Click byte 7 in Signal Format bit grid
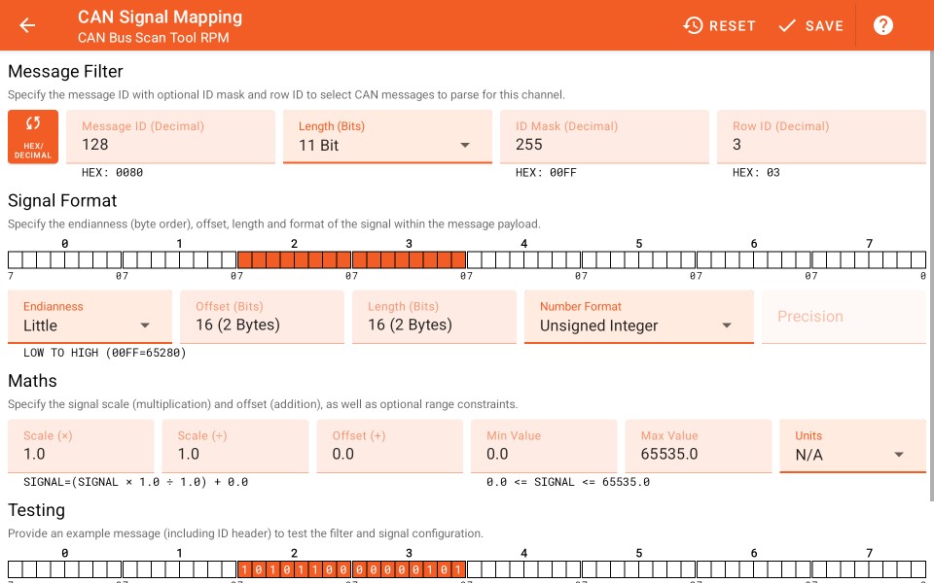Viewport: 934px width, 583px height. pyautogui.click(x=869, y=259)
